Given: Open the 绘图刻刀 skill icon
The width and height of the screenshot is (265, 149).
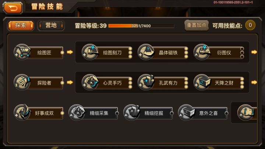Looking at the screenshot, I should pos(90,52).
